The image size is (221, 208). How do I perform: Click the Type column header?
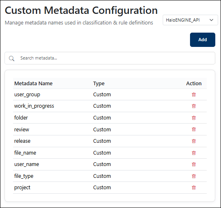coord(99,84)
